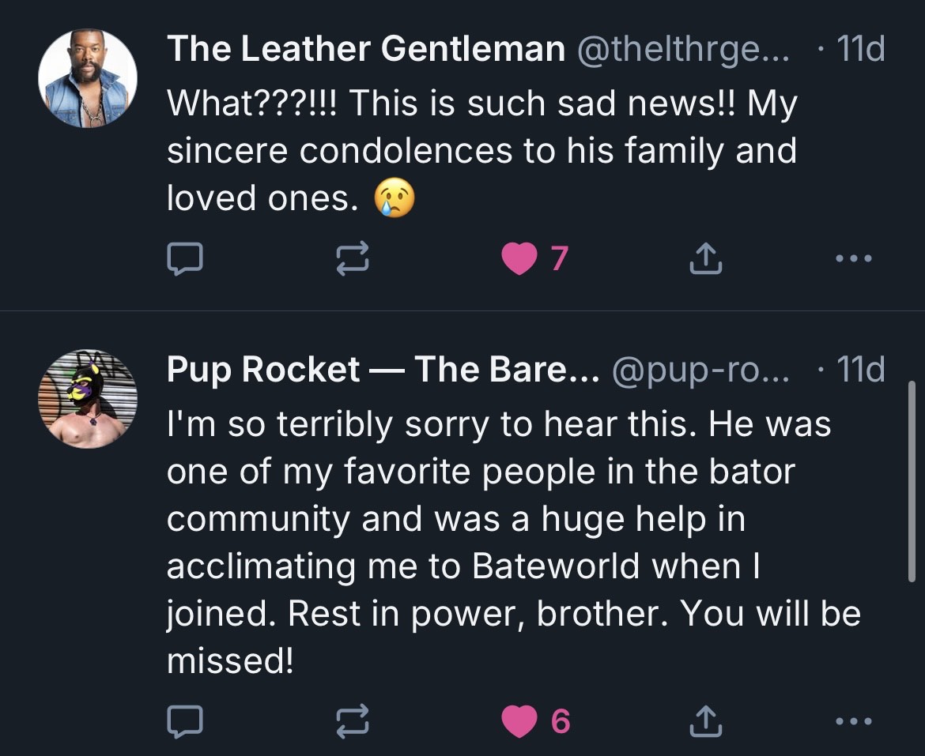This screenshot has width=925, height=756.
Task: Open the @pup-ro... handle
Action: click(700, 370)
